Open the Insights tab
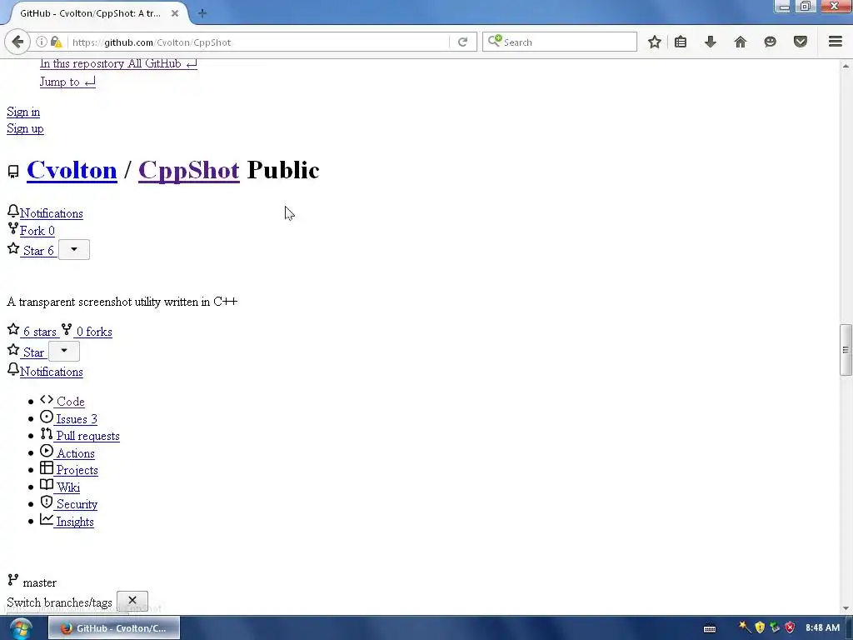The width and height of the screenshot is (853, 640). [74, 522]
